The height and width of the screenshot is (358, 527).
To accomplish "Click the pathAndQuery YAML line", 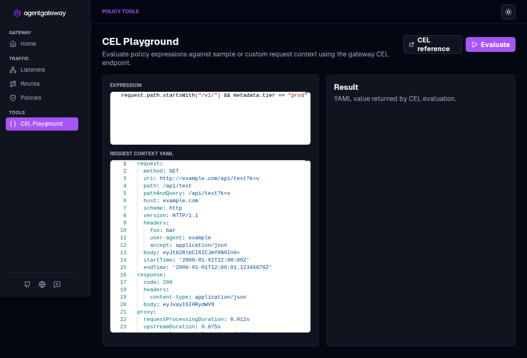I will point(187,193).
